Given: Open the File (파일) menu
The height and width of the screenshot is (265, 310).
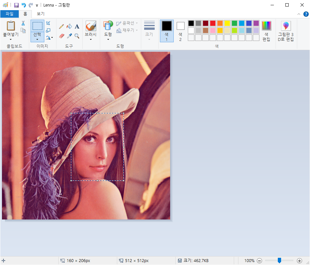Looking at the screenshot, I should tap(10, 14).
